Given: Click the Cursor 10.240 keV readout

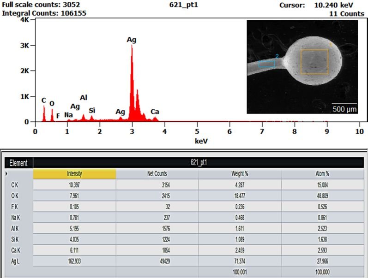Looking at the screenshot, I should click(x=316, y=5).
